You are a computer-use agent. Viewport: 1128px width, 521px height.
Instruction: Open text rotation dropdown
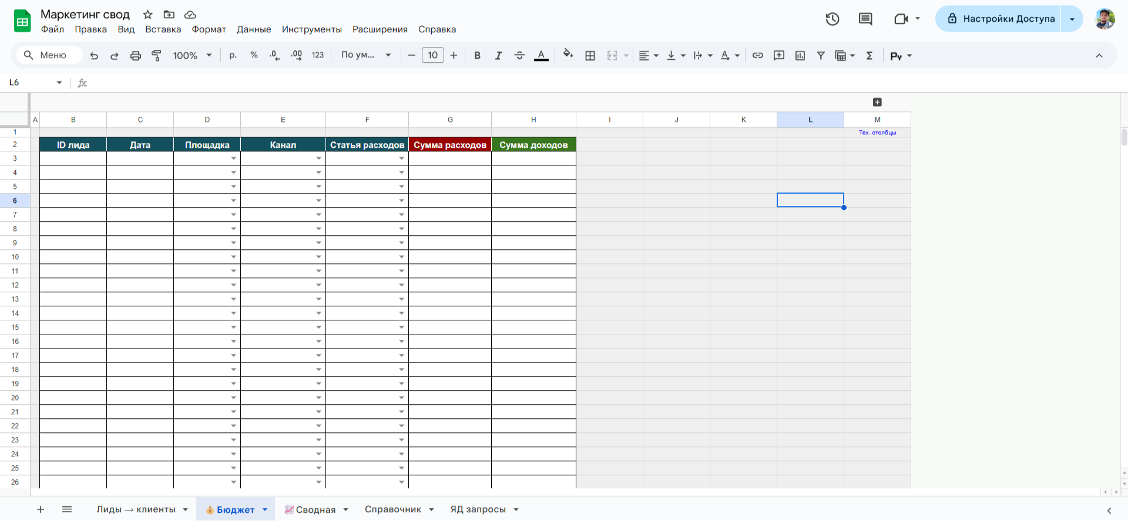point(730,55)
